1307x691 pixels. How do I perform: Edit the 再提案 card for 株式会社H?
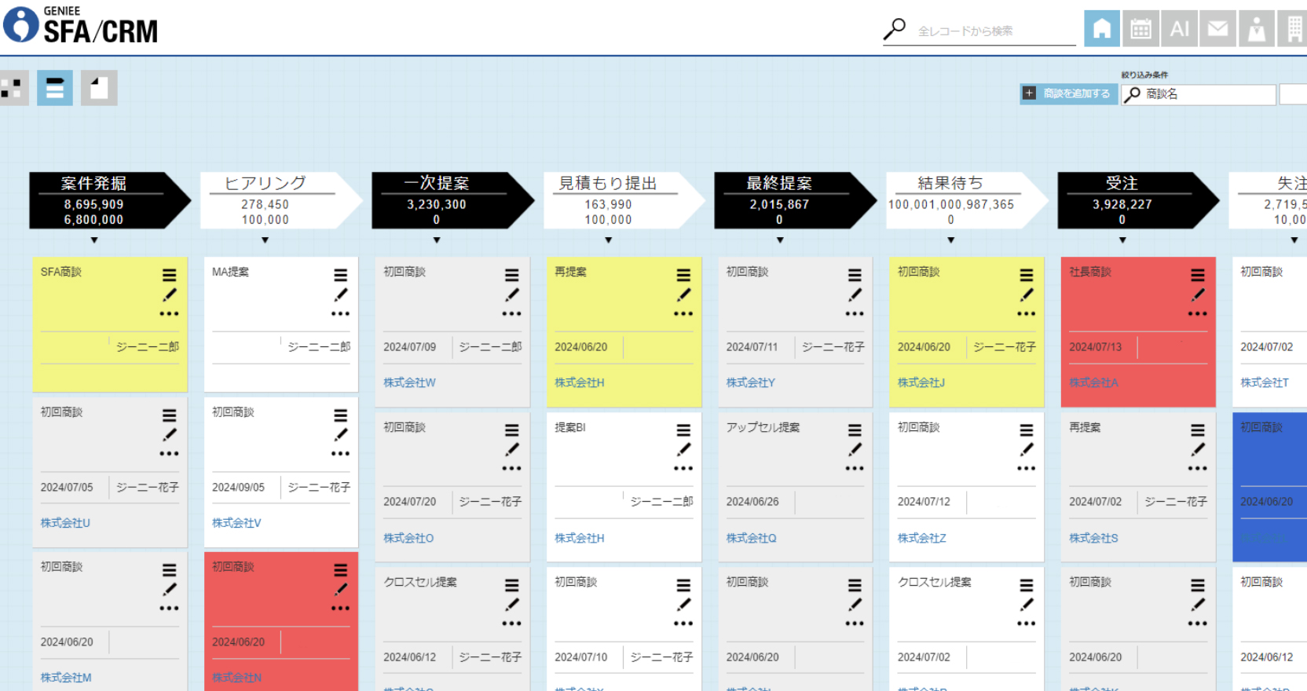click(683, 295)
